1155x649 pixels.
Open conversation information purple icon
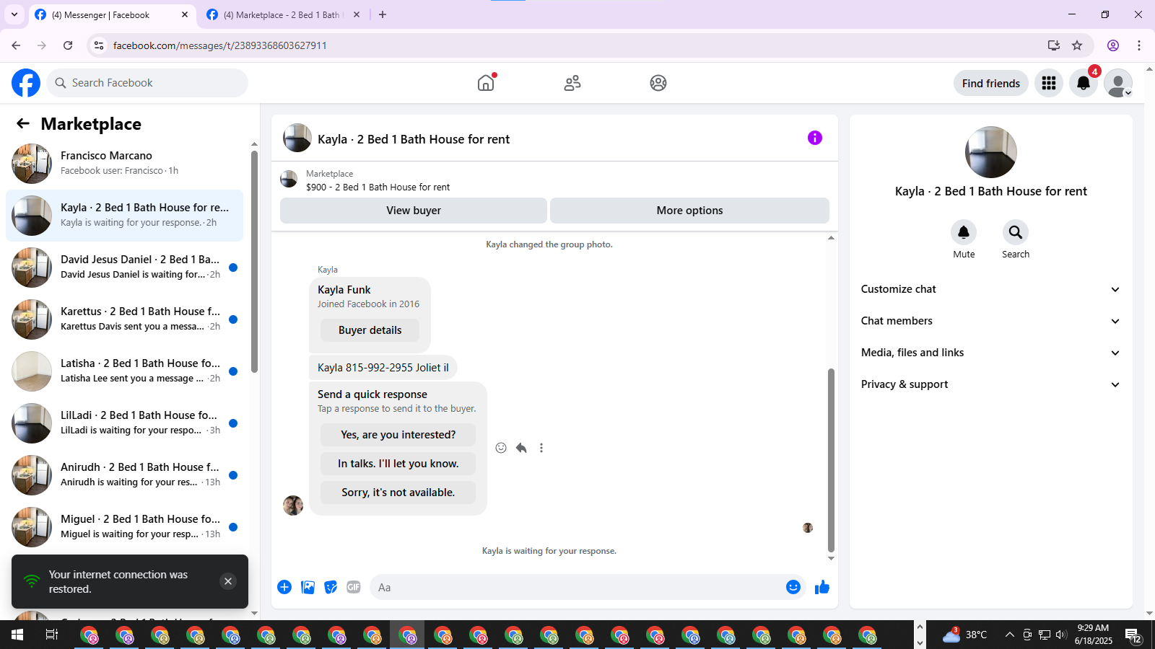pos(815,138)
